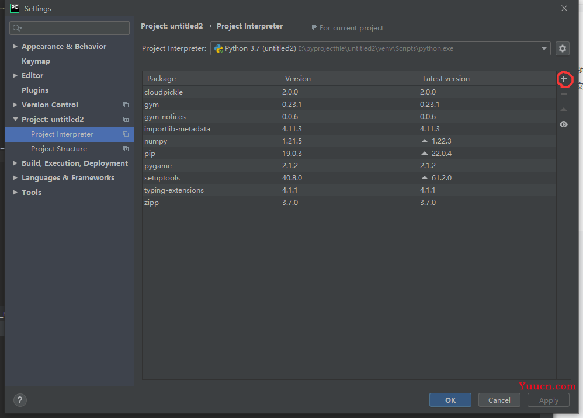583x418 pixels.
Task: Click the upgrade arrow next to numpy 1.22.3
Action: point(425,141)
